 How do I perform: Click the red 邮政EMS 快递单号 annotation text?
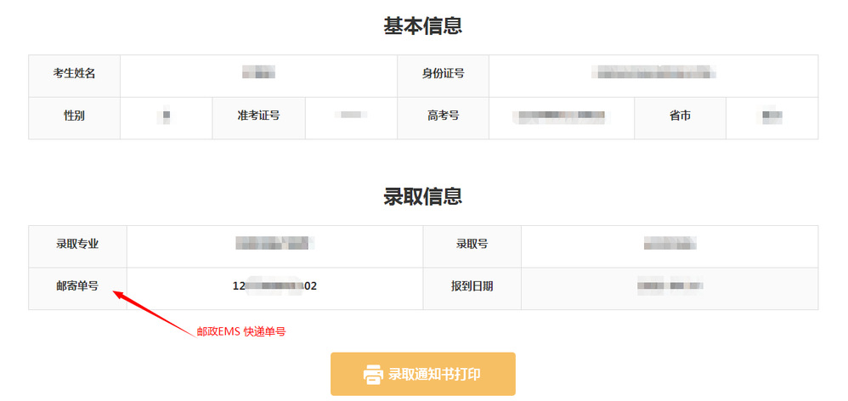point(240,332)
